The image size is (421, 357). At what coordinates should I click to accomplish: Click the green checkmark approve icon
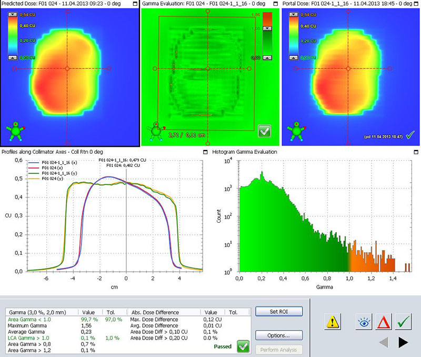[403, 322]
